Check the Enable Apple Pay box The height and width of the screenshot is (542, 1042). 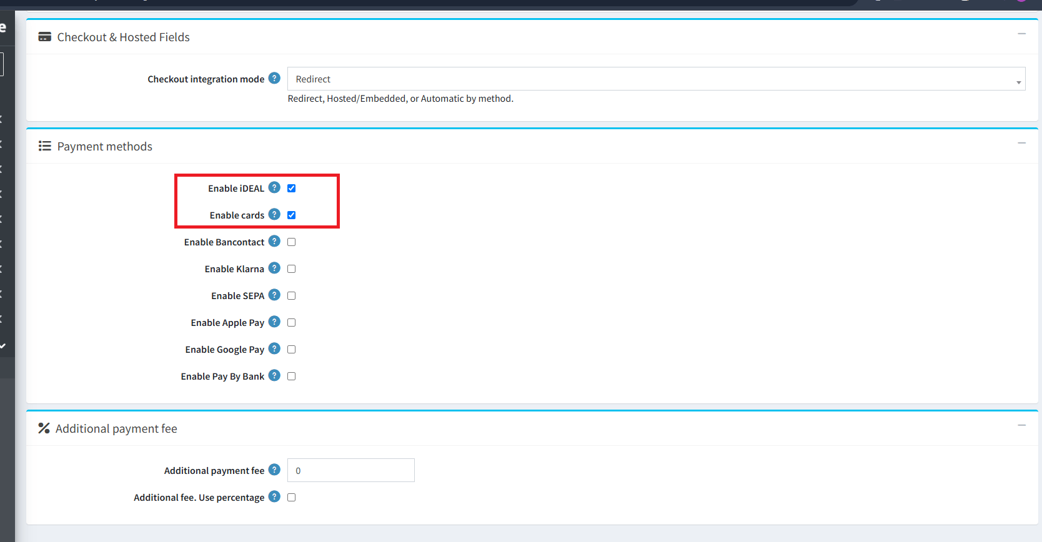(x=291, y=322)
